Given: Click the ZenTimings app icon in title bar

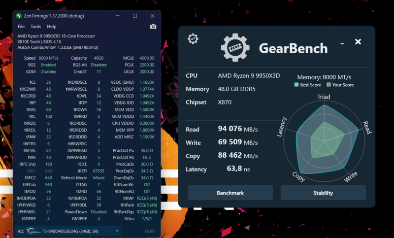Looking at the screenshot, I should (19, 16).
